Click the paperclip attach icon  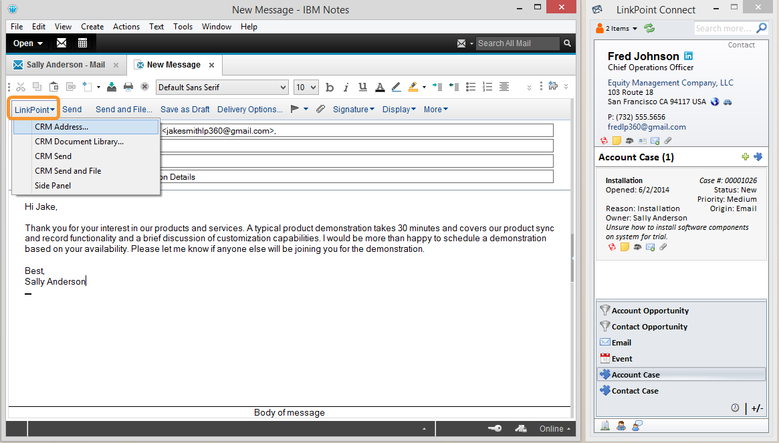[321, 109]
